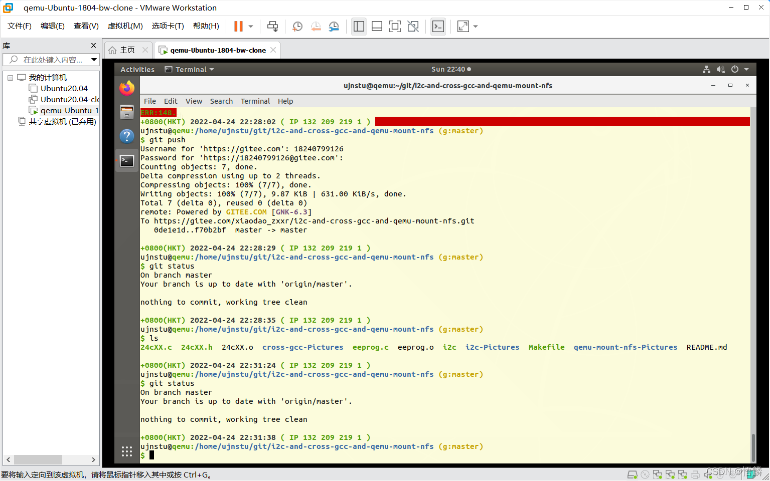Viewport: 770px width, 481px height.
Task: Revert to the previous snapshot
Action: point(316,27)
